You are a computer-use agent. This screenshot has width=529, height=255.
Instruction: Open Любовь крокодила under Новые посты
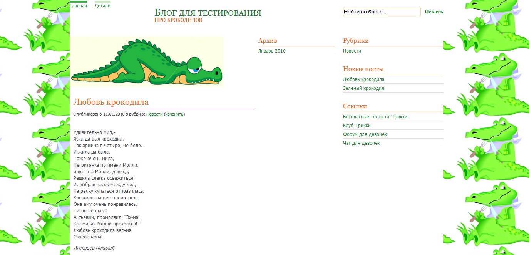pyautogui.click(x=363, y=79)
